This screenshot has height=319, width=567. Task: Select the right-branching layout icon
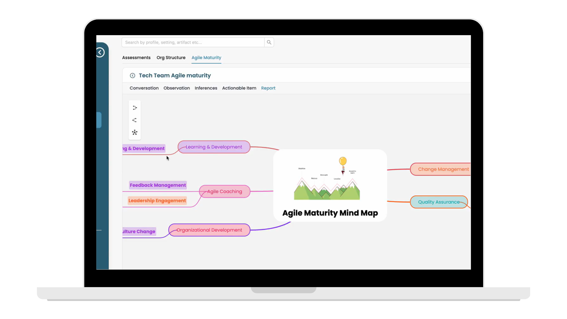135,108
